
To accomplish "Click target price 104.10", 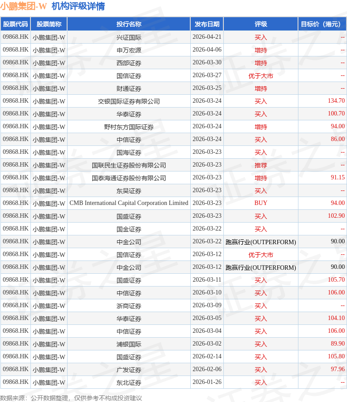I will tap(336, 318).
